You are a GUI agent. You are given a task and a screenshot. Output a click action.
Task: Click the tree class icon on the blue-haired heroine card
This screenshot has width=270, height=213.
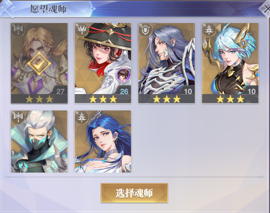coord(82,117)
